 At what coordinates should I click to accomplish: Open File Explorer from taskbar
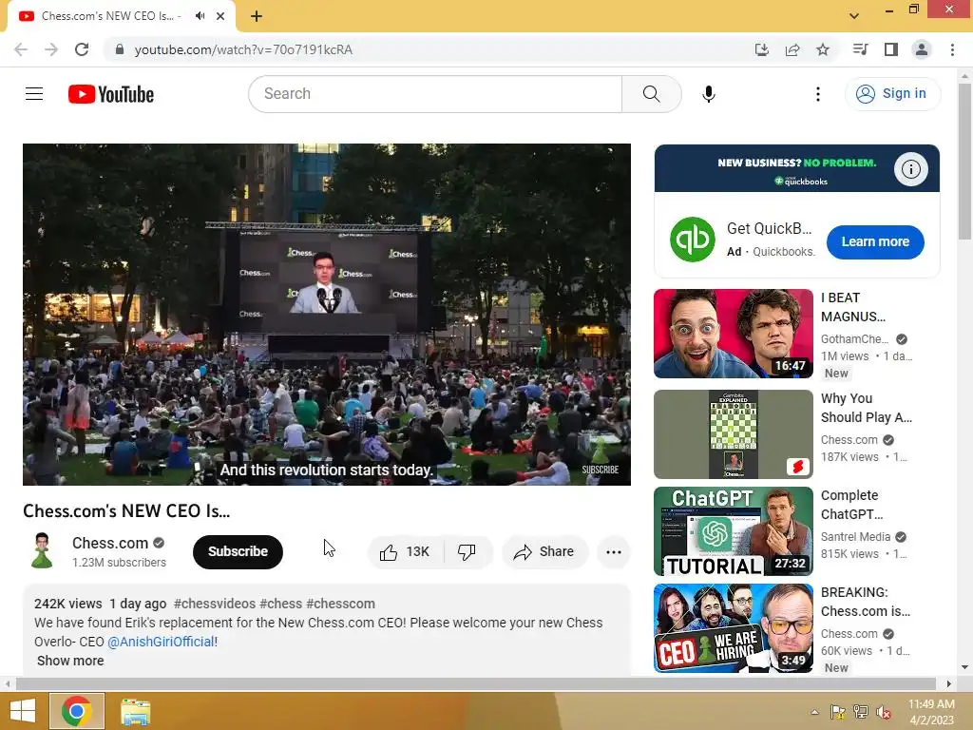tap(135, 712)
